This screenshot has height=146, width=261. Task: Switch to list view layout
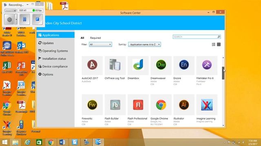pyautogui.click(x=214, y=44)
